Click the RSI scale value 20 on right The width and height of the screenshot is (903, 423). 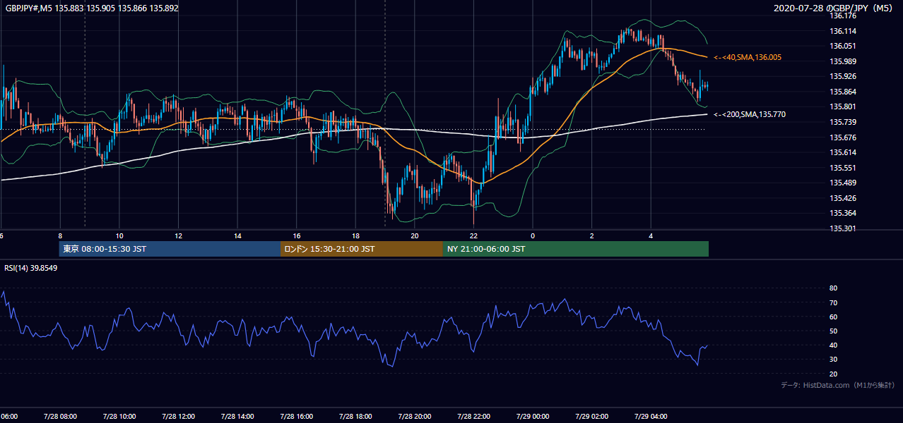tap(833, 374)
